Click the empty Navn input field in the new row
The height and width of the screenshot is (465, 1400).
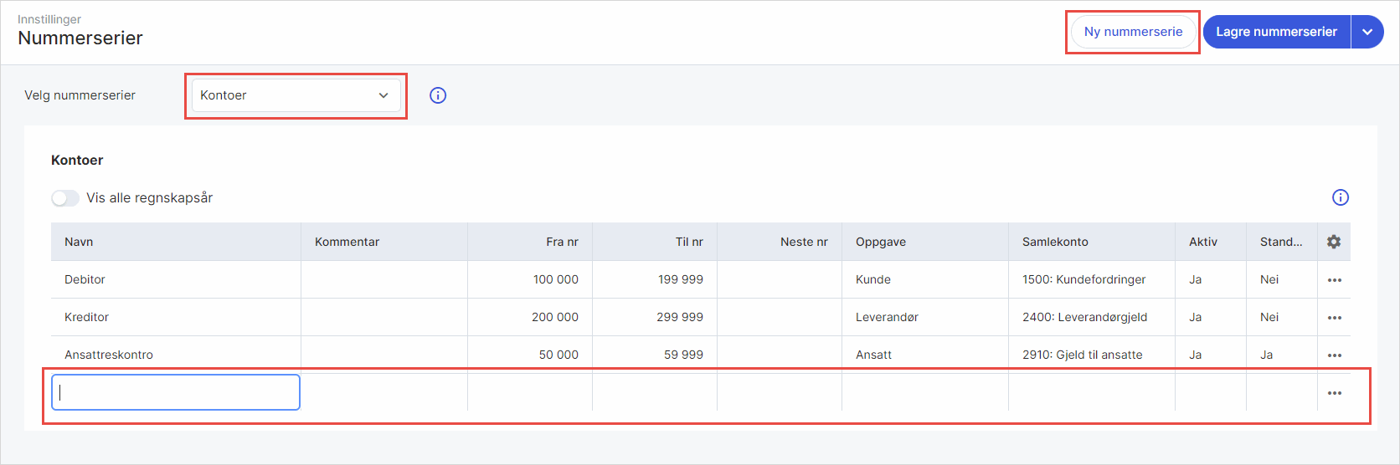pyautogui.click(x=176, y=392)
